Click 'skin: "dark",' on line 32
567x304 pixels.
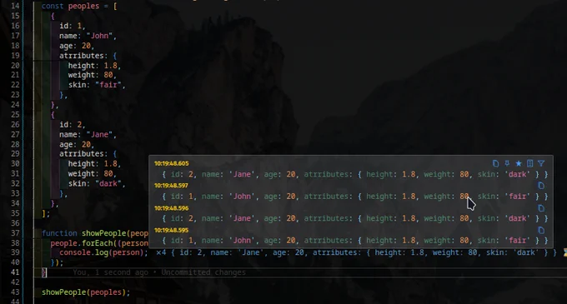pyautogui.click(x=97, y=183)
